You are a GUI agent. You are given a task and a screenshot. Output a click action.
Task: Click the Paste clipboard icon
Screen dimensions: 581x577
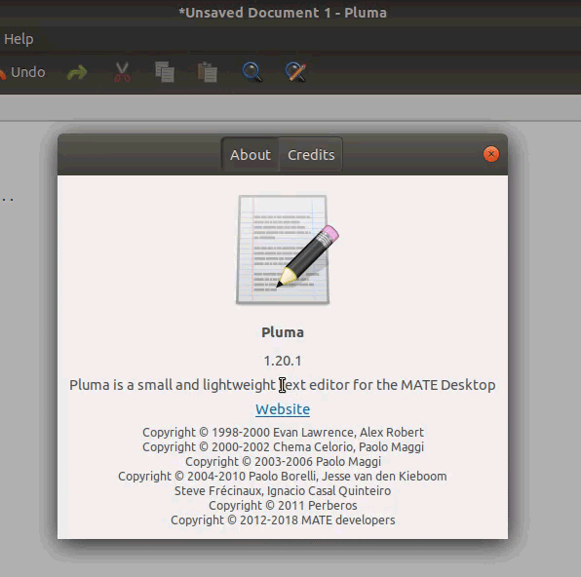208,72
